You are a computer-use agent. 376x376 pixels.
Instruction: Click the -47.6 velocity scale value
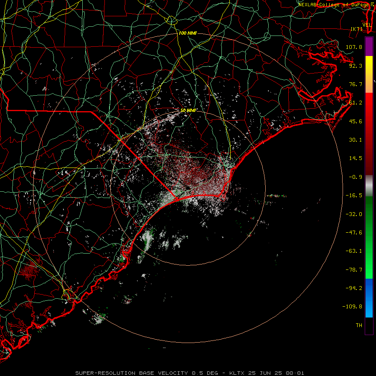354,233
